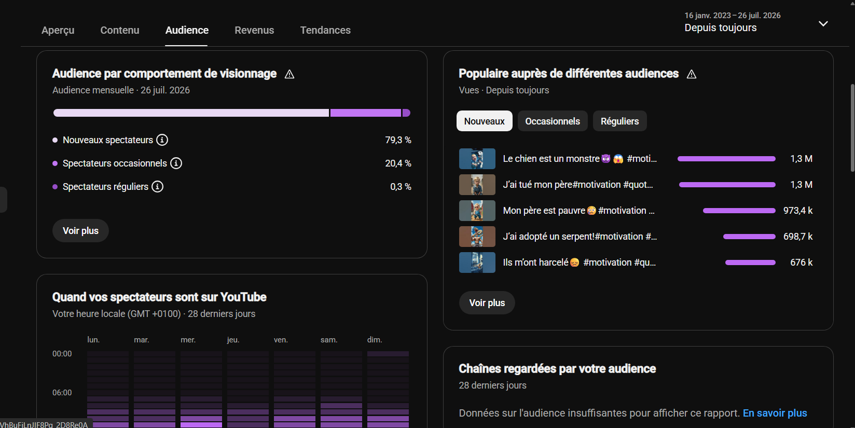Click the warning icon beside "Audience par comportement de visionnage"

[x=289, y=74]
